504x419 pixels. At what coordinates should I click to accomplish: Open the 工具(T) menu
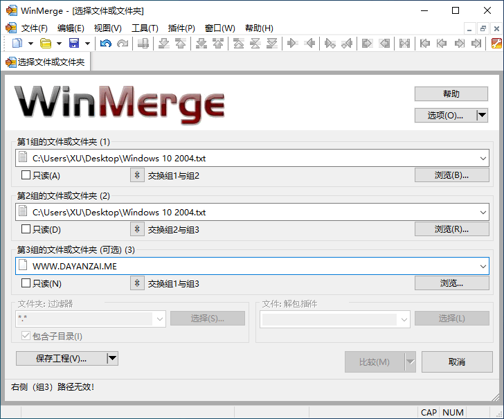[x=145, y=28]
